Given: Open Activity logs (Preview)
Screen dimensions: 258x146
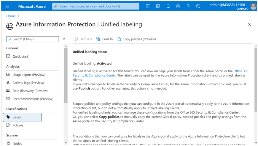Looking at the screenshot, I should pyautogui.click(x=28, y=83).
